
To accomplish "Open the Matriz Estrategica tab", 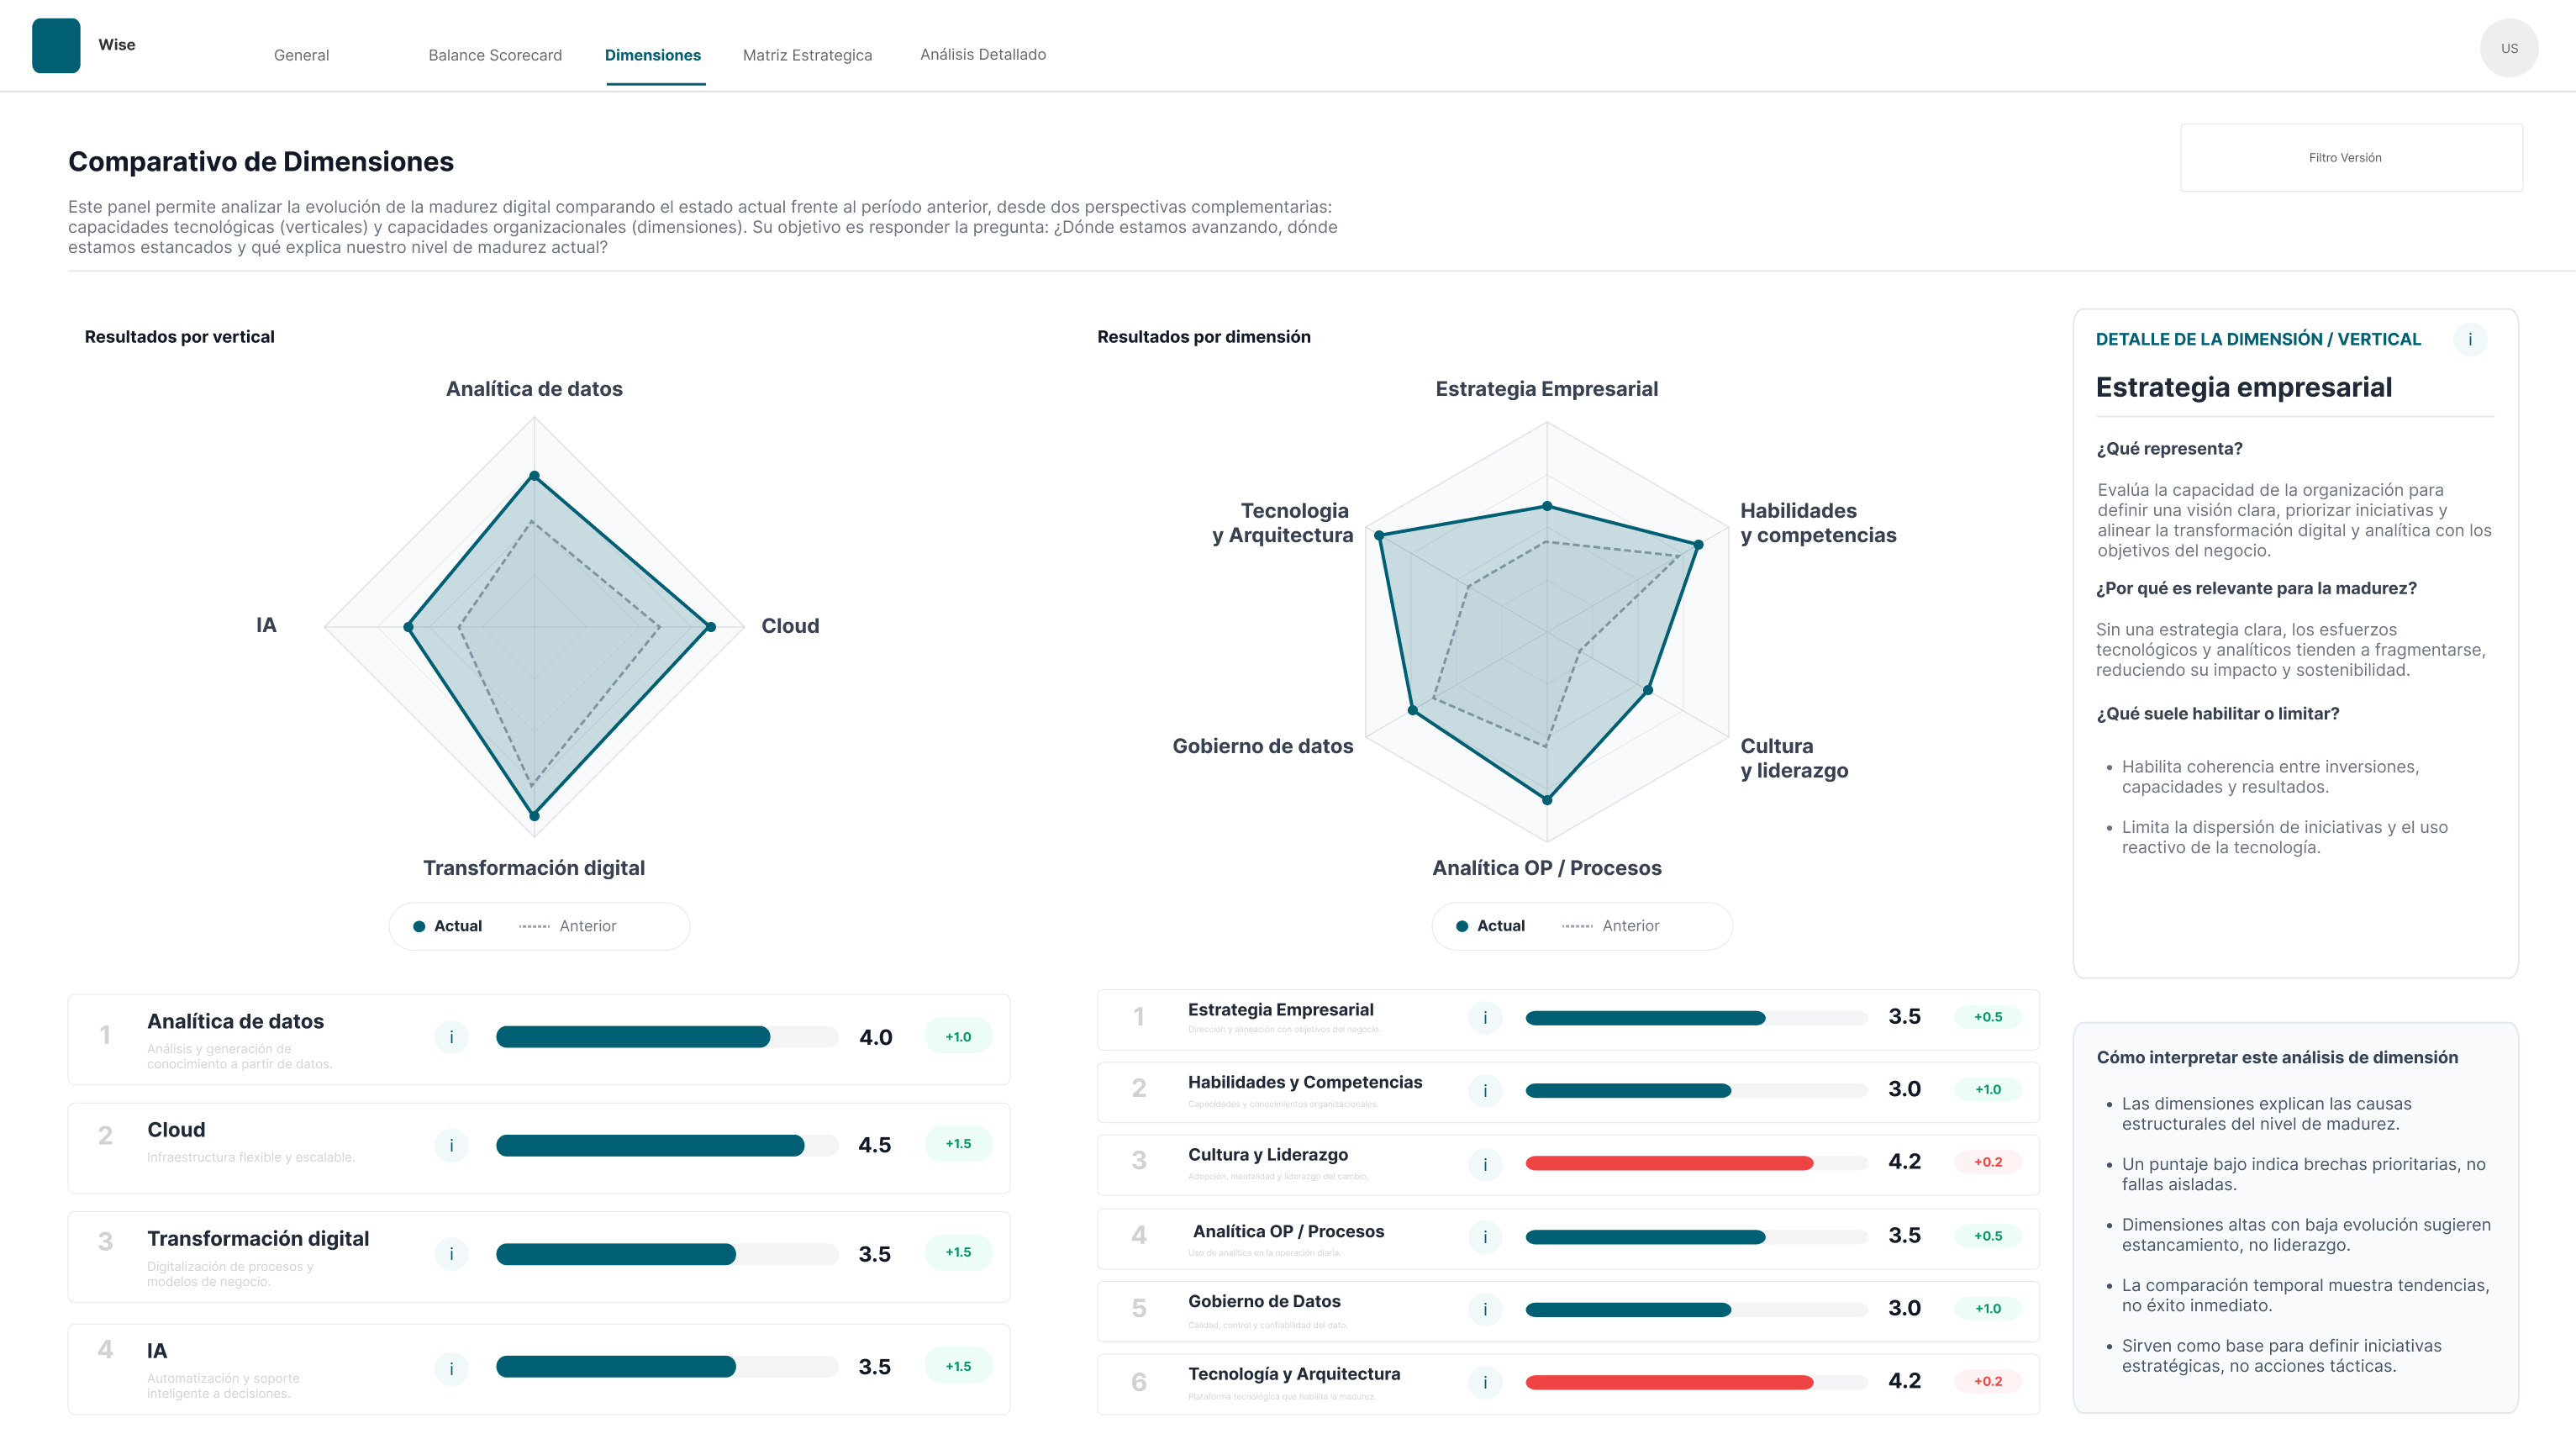I will click(807, 55).
